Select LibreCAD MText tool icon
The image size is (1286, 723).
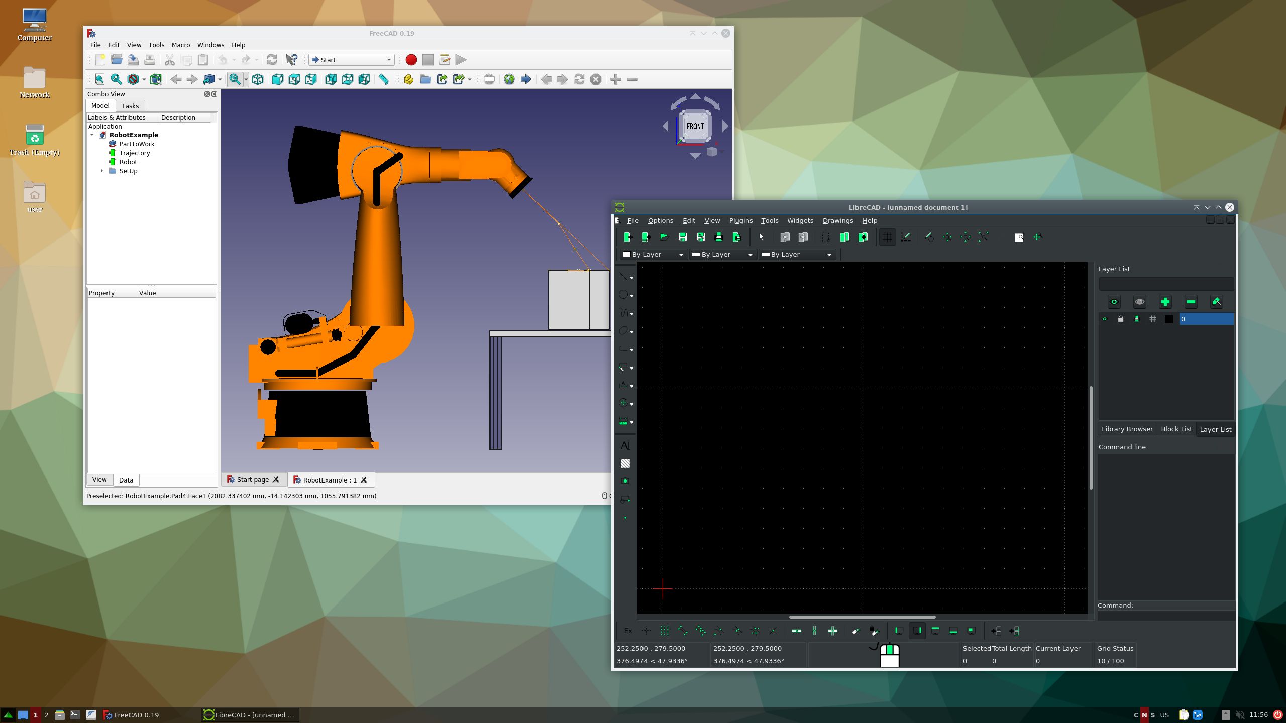(x=625, y=445)
